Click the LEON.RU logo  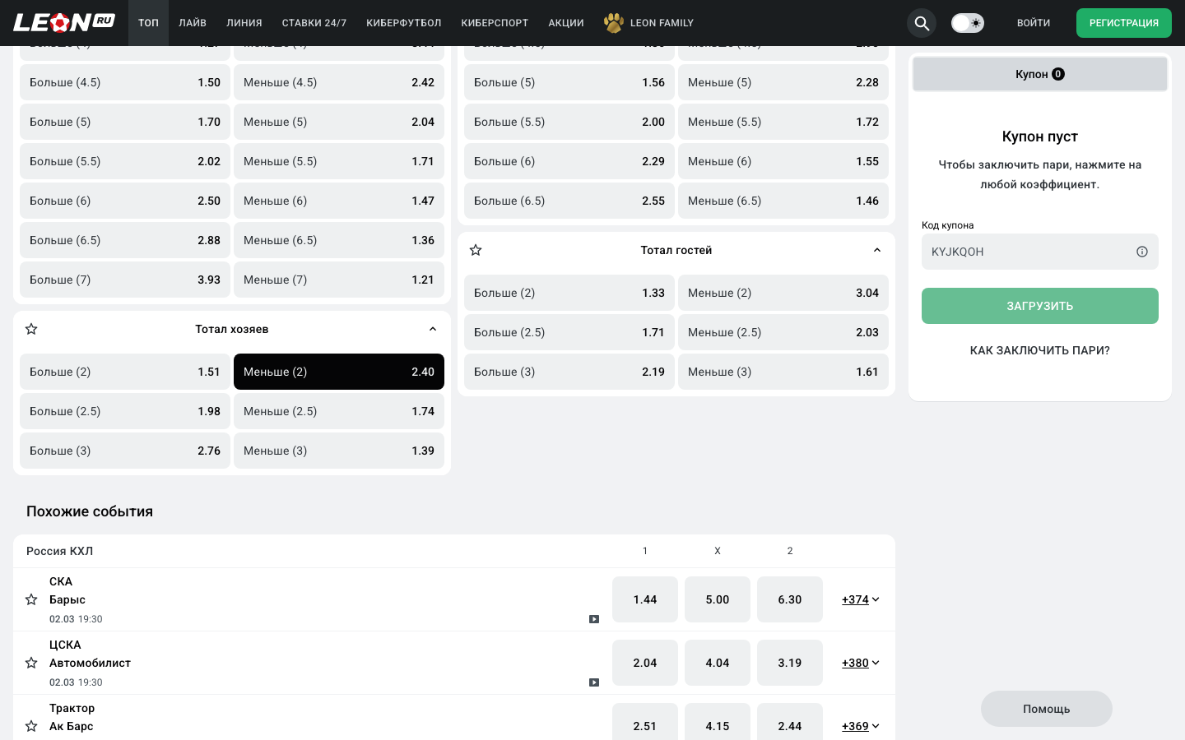pyautogui.click(x=63, y=22)
